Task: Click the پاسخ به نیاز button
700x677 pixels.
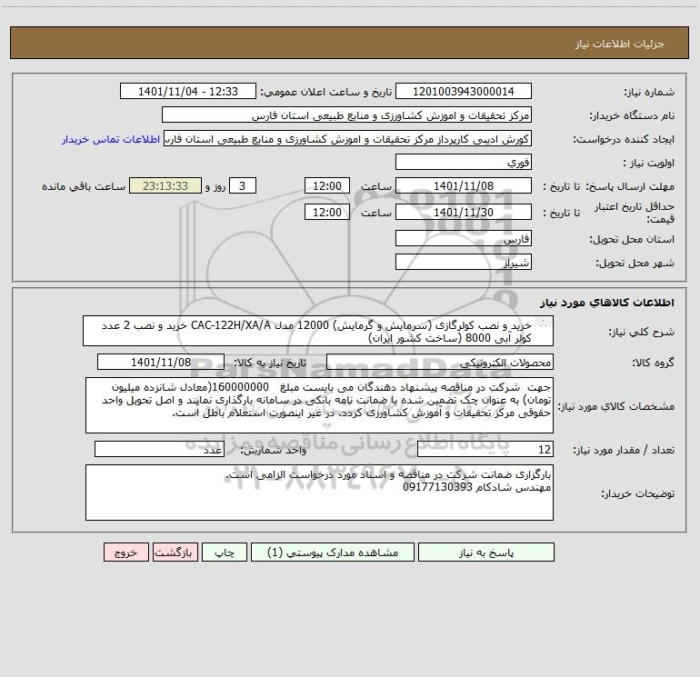Action: 486,553
